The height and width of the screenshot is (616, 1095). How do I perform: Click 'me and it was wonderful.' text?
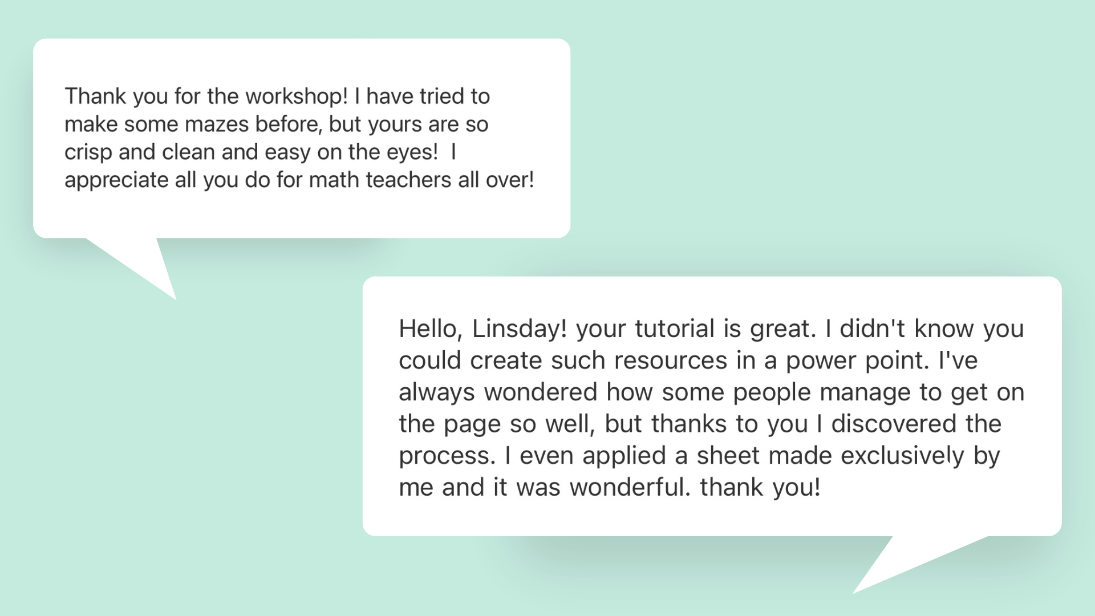(x=545, y=488)
